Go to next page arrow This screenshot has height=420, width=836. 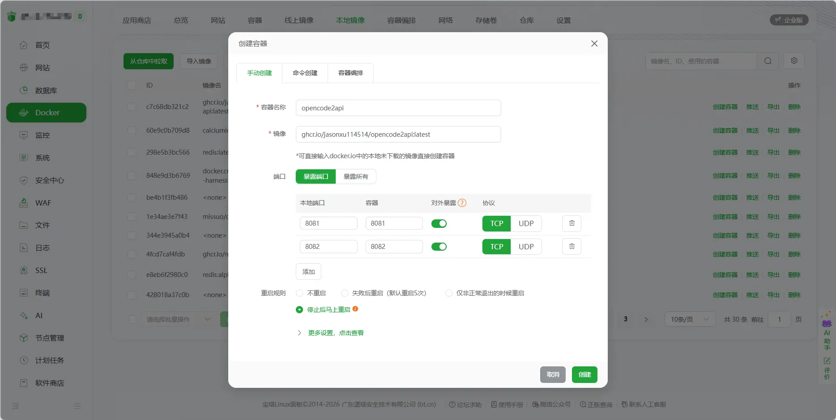tap(646, 319)
